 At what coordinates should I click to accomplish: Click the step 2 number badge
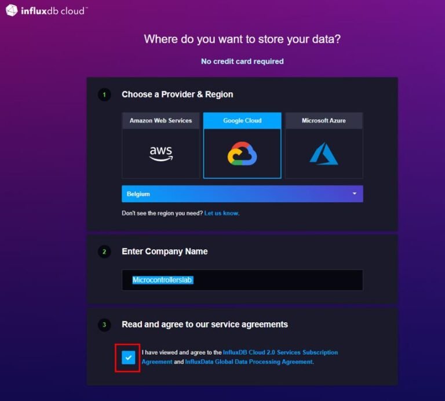(x=104, y=251)
